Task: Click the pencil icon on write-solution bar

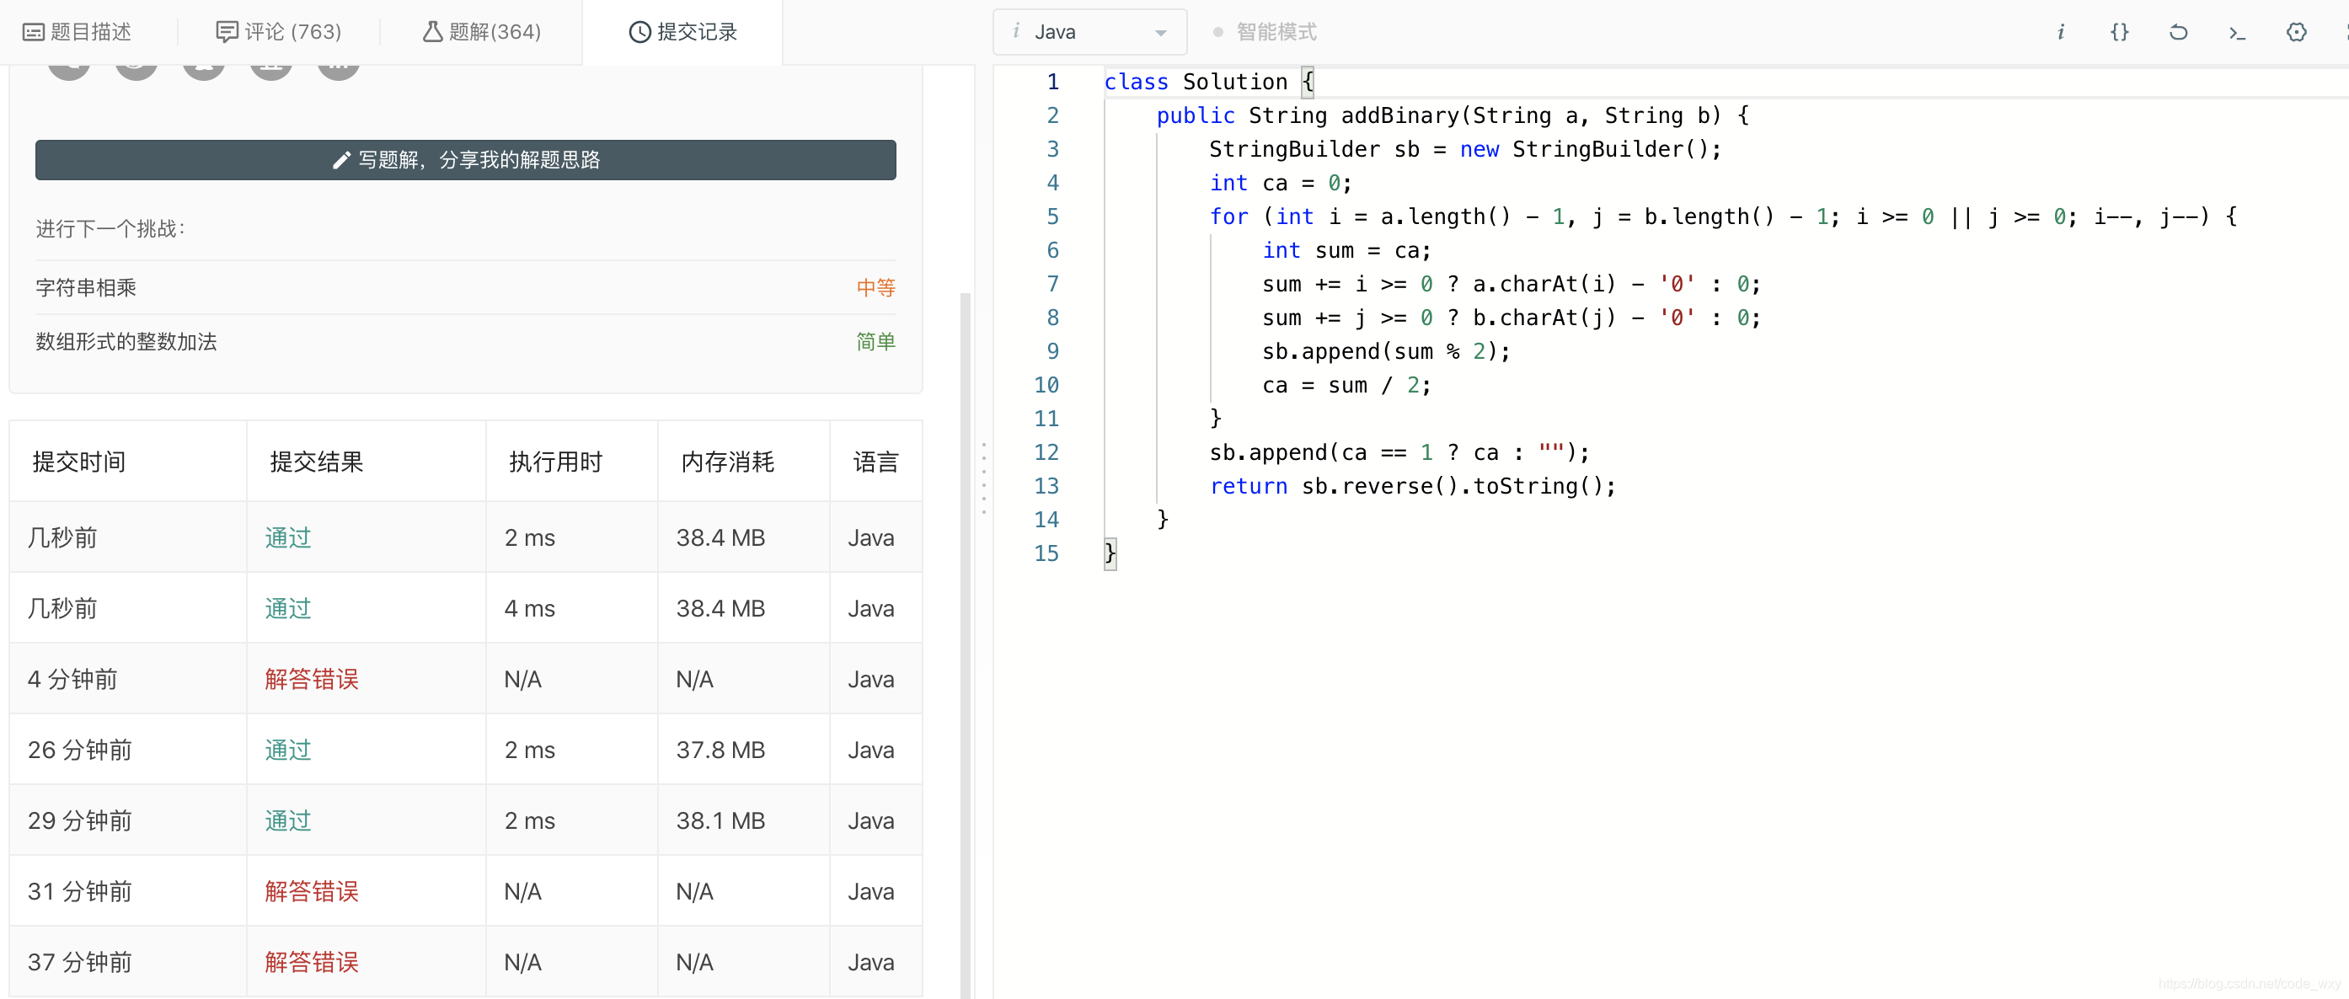Action: [x=341, y=160]
